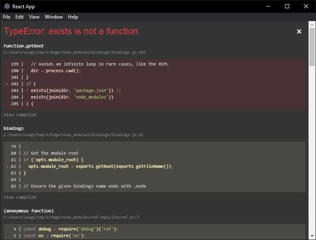Click the scrollbar up arrow
The width and height of the screenshot is (316, 240).
click(x=312, y=25)
